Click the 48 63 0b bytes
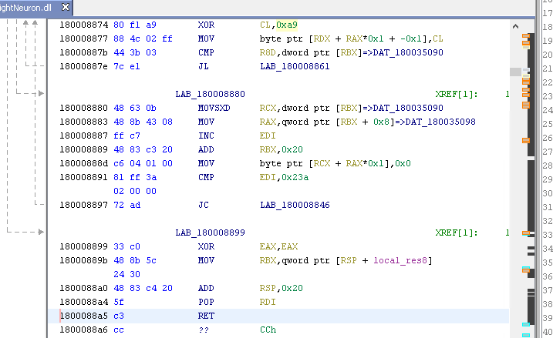The width and height of the screenshot is (553, 338). [x=135, y=108]
